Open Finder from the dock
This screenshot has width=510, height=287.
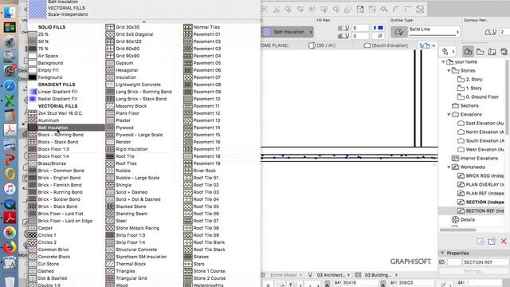click(x=10, y=13)
